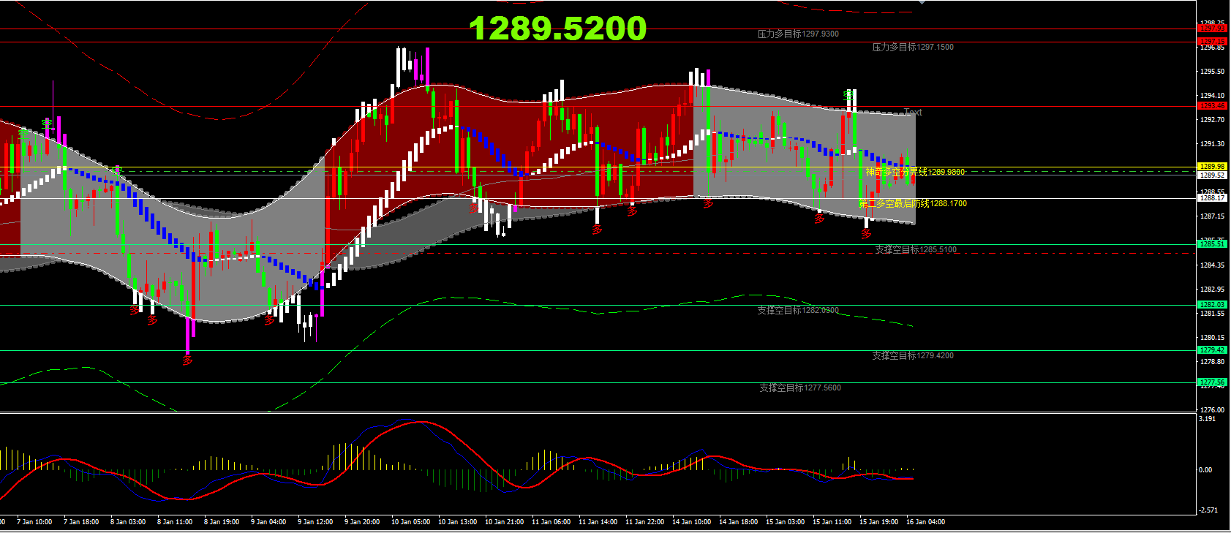This screenshot has width=1231, height=533.
Task: Click the red 1297.93 price tag on axis
Action: 1212,28
